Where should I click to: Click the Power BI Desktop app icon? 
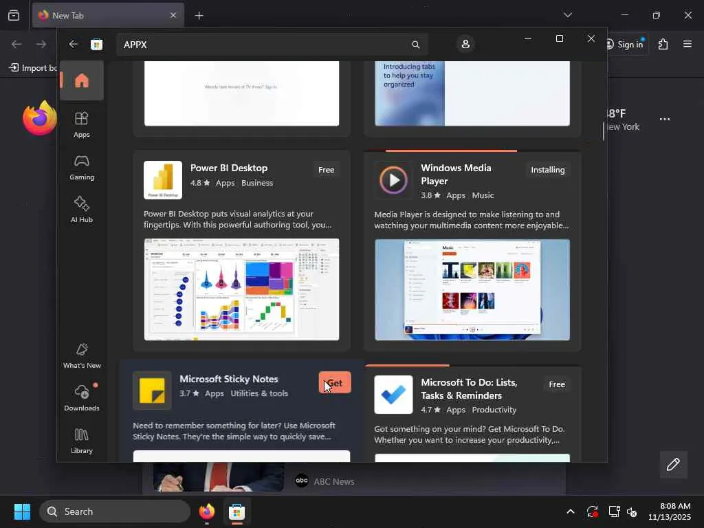(162, 180)
